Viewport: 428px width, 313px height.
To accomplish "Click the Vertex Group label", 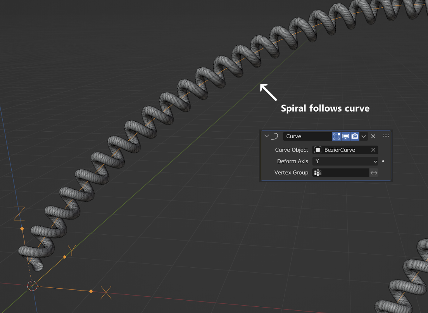I will (291, 173).
